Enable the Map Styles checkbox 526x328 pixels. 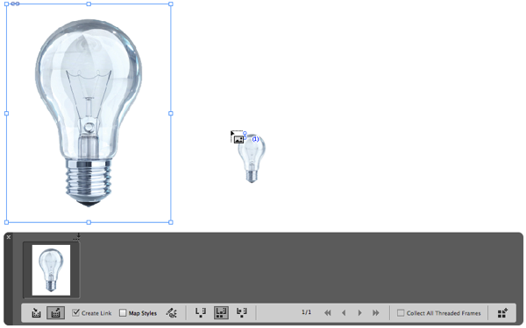(123, 313)
